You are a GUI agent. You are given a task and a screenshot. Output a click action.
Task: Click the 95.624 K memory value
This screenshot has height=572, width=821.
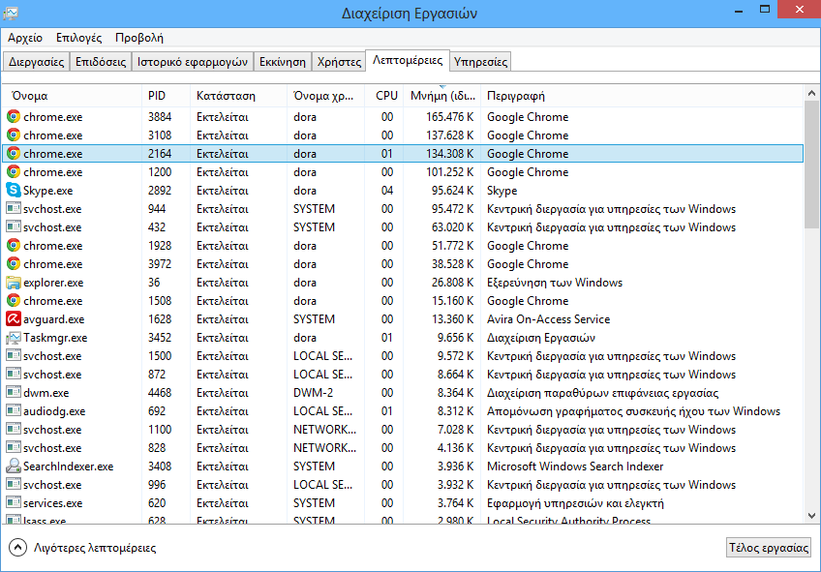452,191
